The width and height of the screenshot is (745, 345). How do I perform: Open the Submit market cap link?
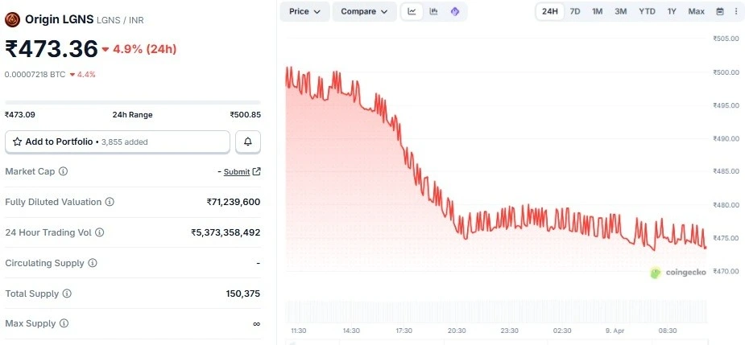pos(241,171)
